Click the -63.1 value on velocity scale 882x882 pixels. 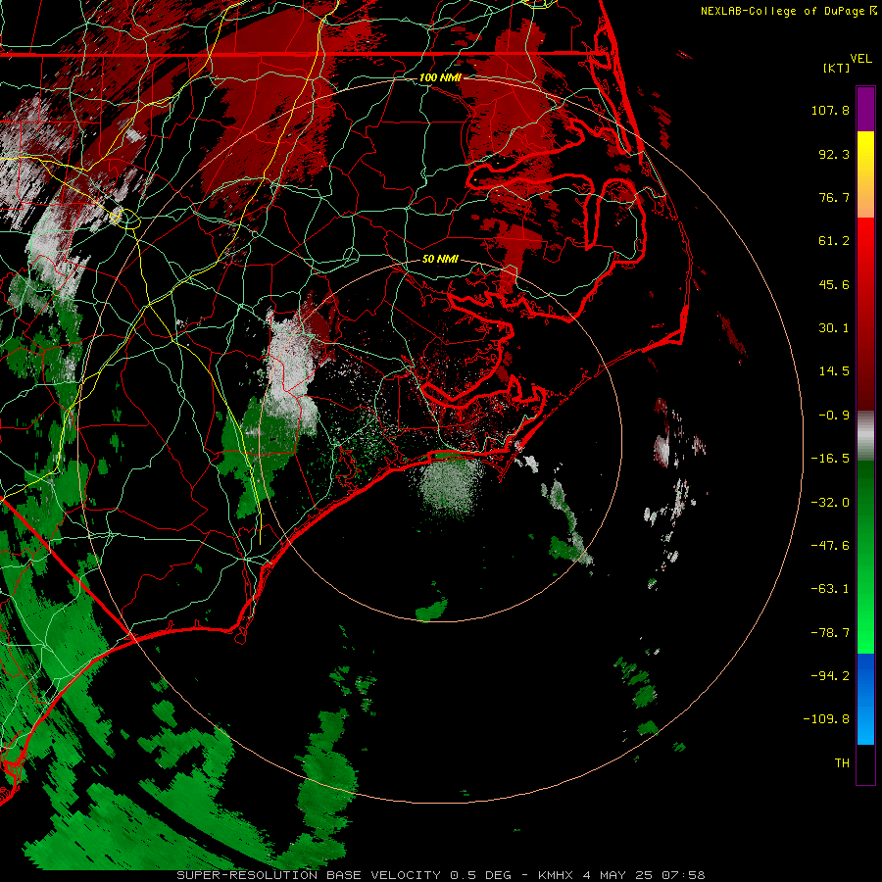(830, 589)
